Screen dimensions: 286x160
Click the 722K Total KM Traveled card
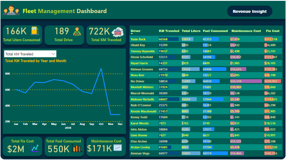point(106,35)
